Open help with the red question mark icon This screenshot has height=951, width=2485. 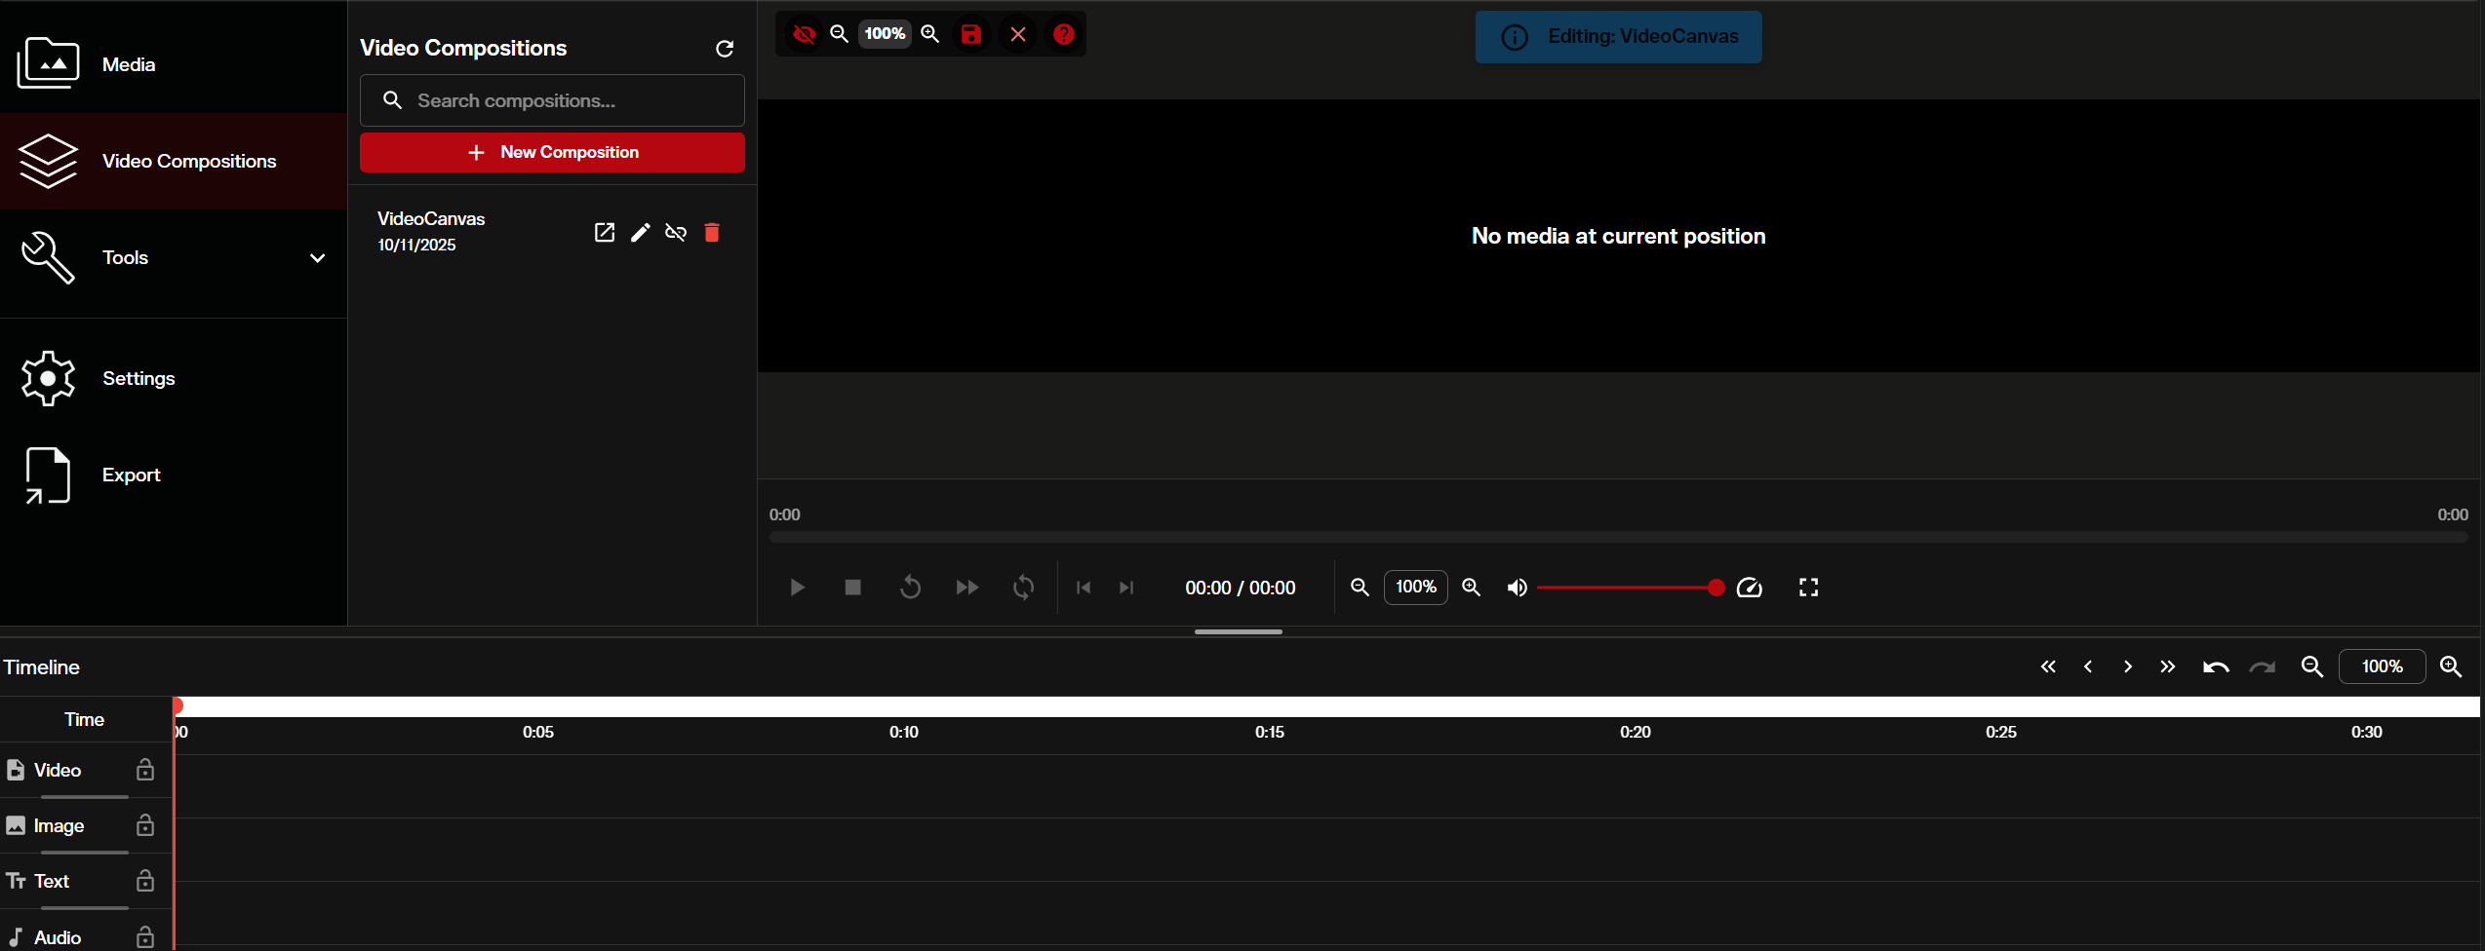pos(1064,34)
